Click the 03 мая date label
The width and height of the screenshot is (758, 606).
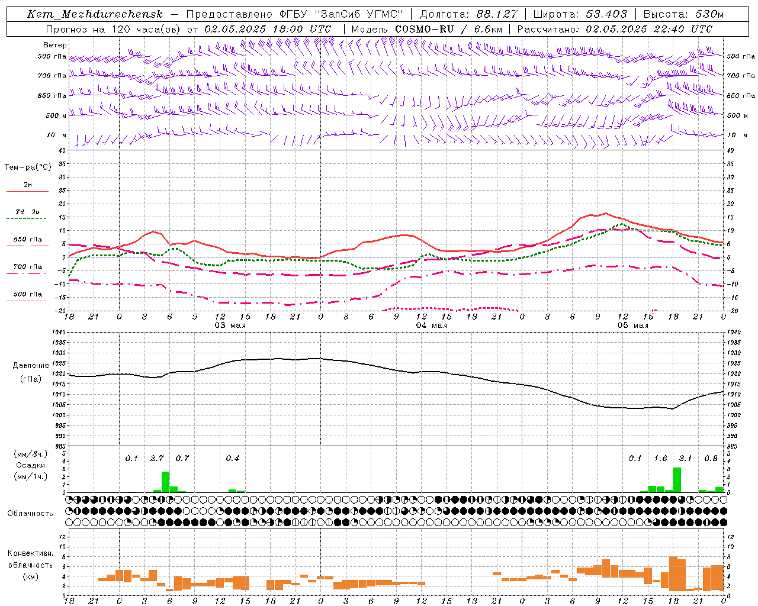[x=230, y=325]
